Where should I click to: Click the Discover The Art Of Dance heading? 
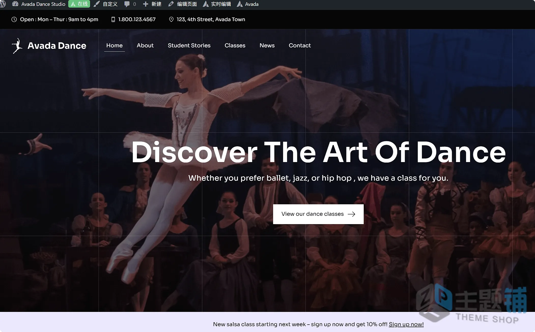[319, 152]
